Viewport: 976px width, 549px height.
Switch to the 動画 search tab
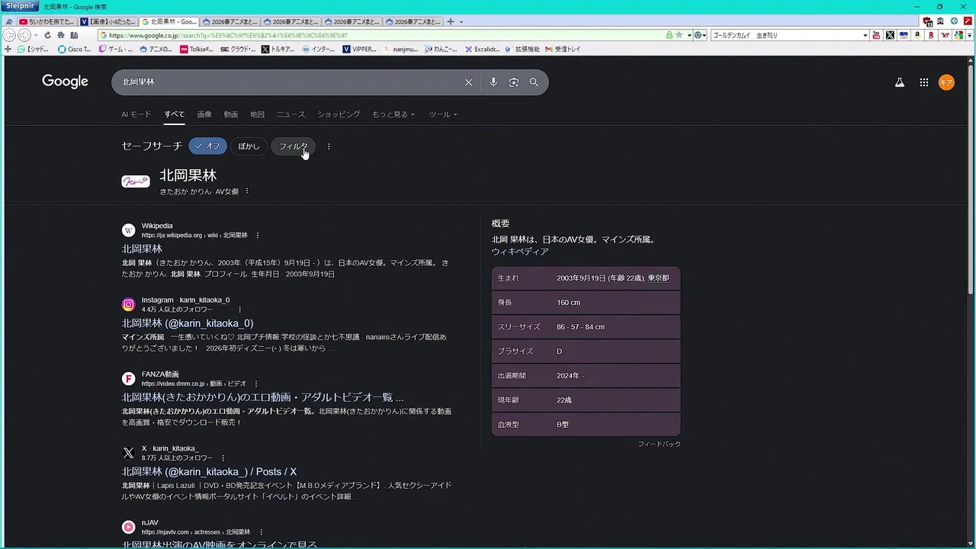[x=231, y=114]
